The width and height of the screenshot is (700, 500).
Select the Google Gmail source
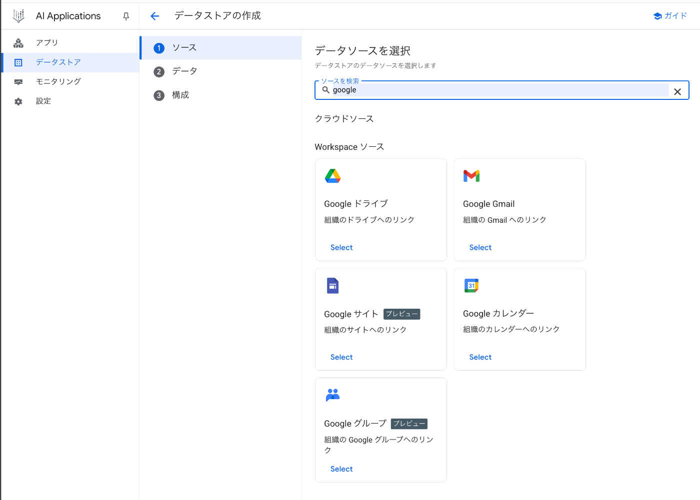point(480,248)
